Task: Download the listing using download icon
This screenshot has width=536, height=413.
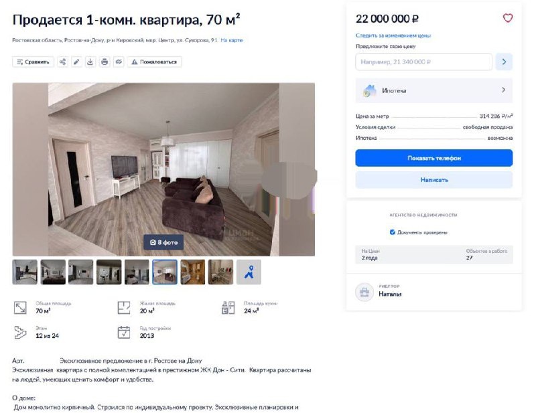Action: [90, 62]
